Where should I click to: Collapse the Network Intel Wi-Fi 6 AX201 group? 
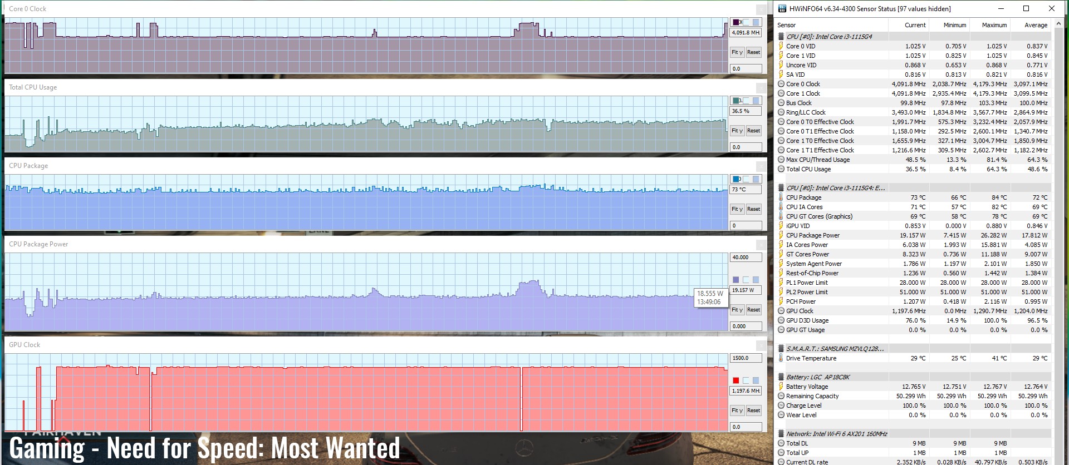tap(781, 434)
